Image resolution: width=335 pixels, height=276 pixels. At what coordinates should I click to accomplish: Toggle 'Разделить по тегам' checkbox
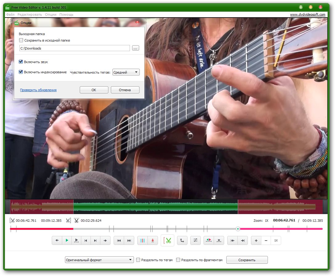[x=138, y=260]
